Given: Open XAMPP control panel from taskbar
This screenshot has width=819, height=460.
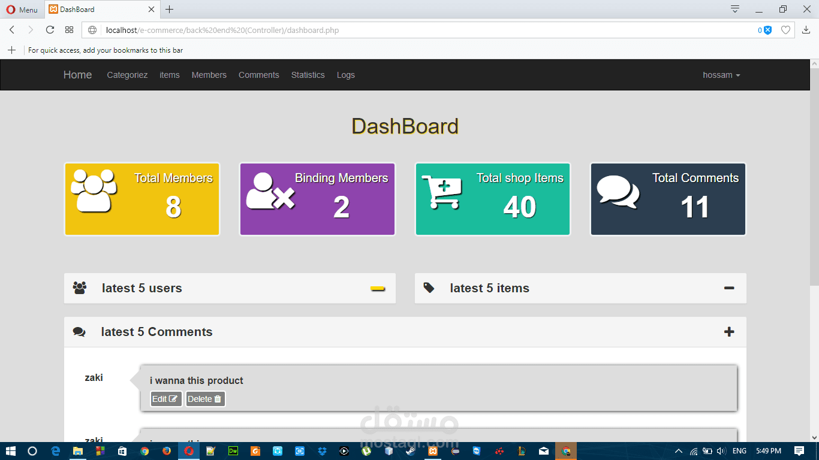Looking at the screenshot, I should coord(433,451).
